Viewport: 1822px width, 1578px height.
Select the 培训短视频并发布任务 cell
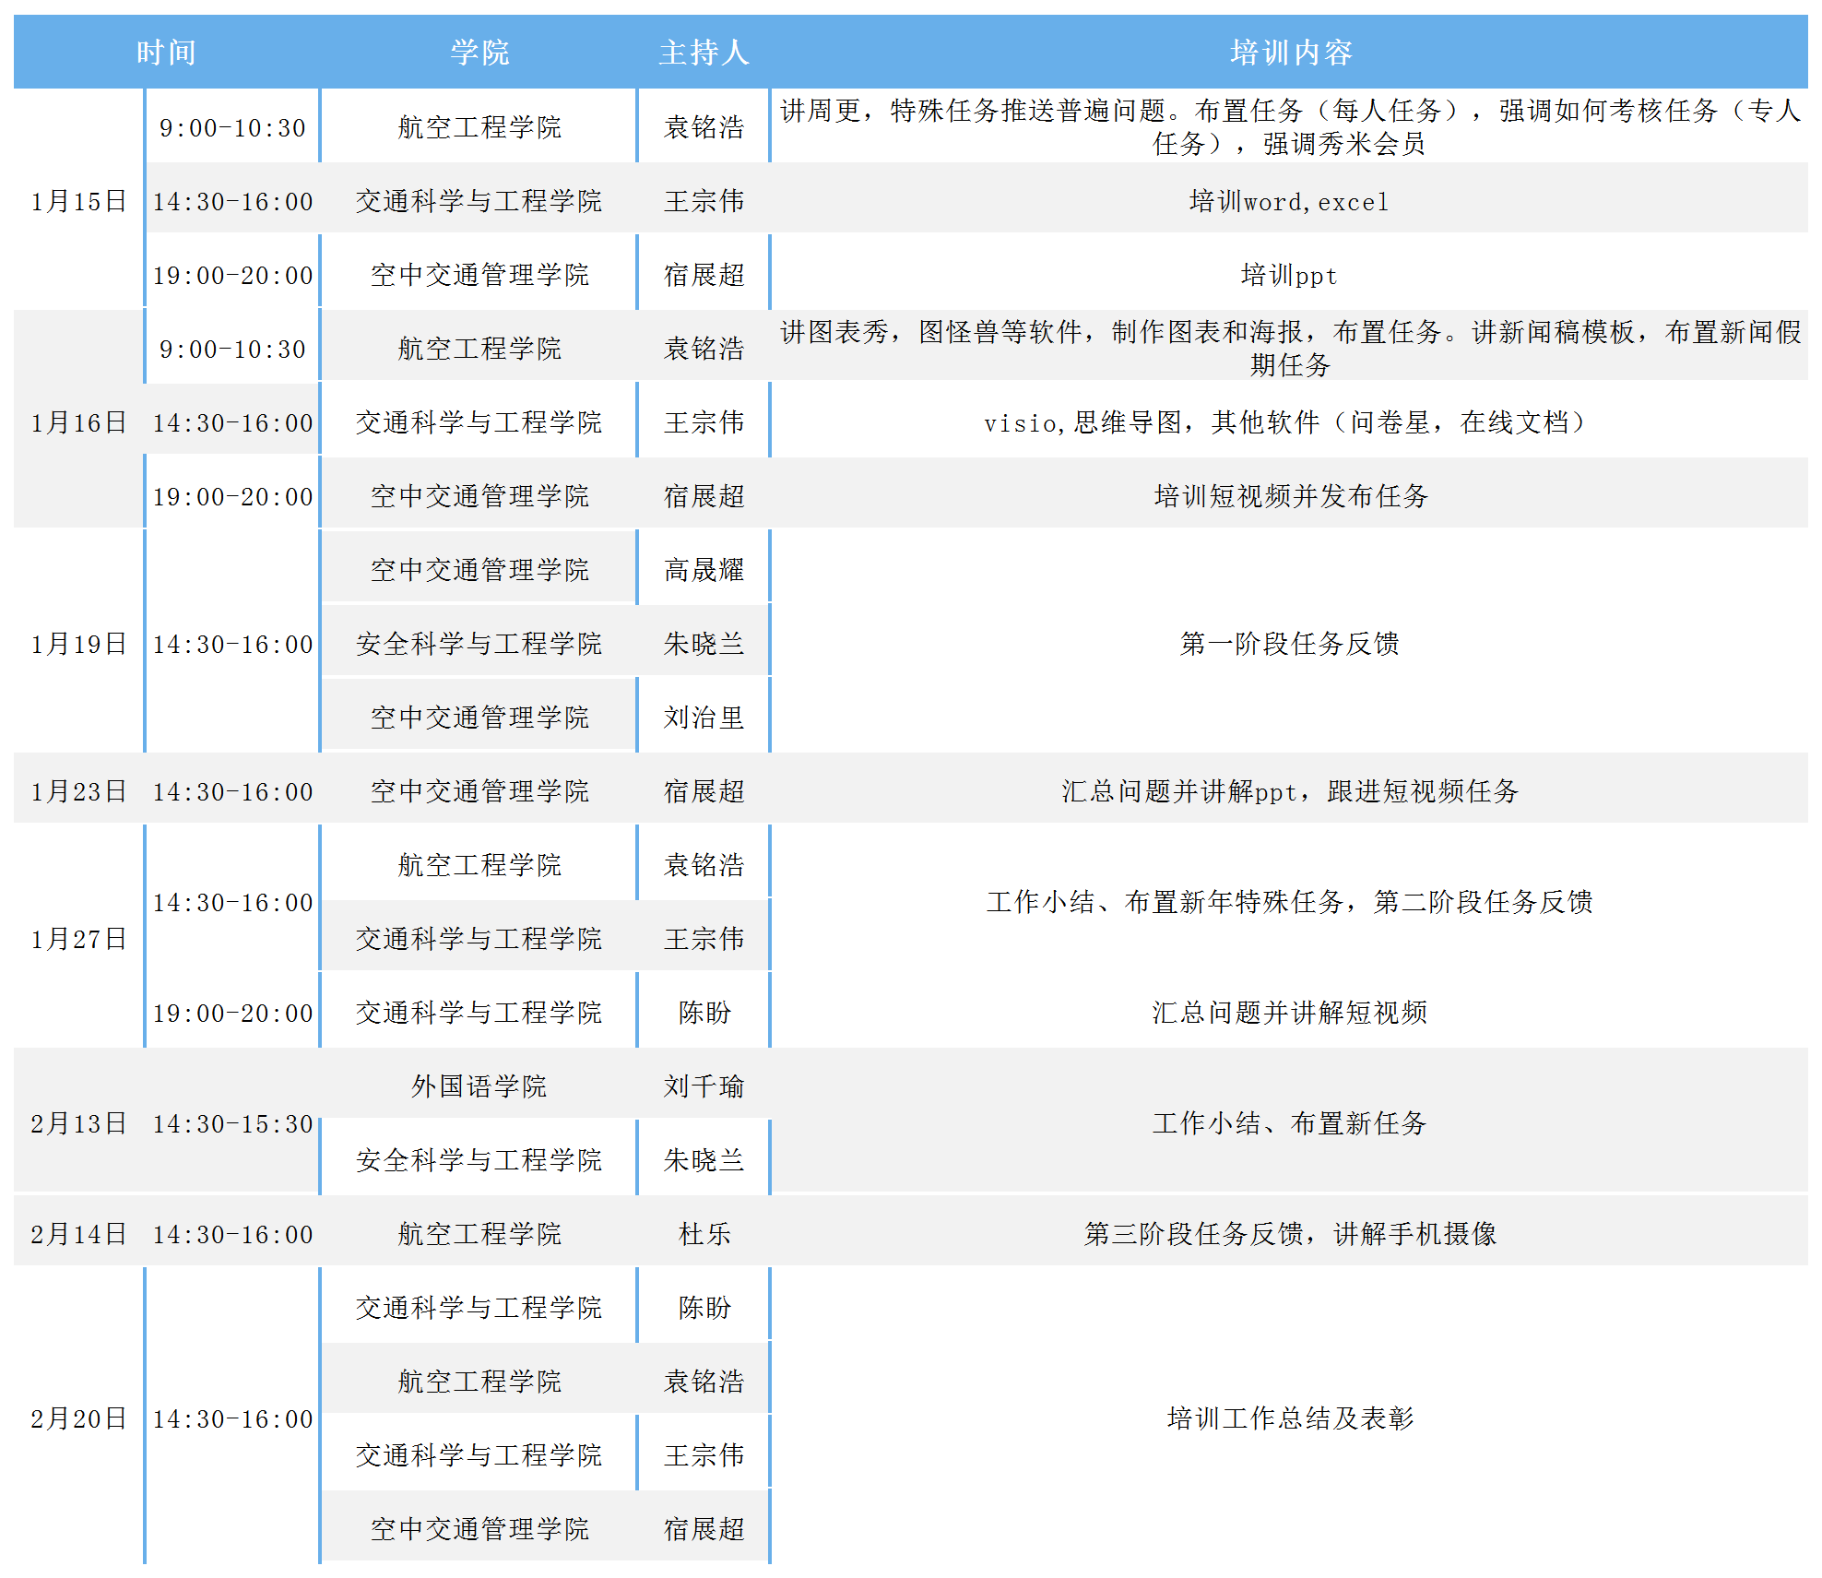(x=1289, y=496)
